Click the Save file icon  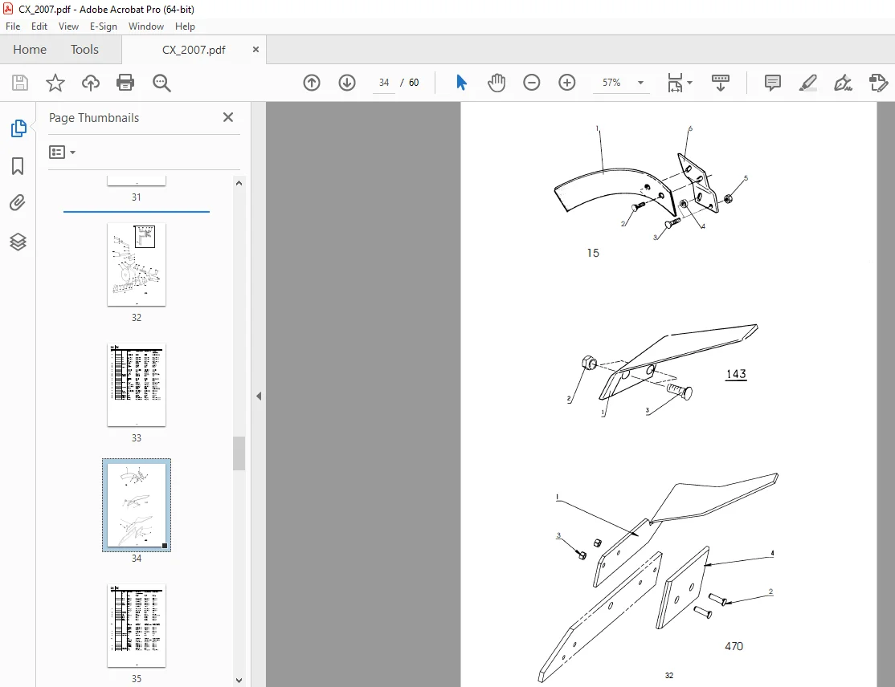click(20, 83)
